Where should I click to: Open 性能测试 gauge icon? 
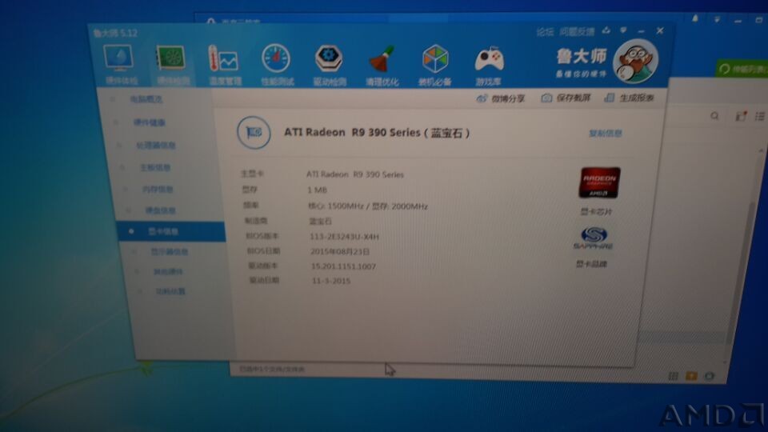(x=276, y=59)
